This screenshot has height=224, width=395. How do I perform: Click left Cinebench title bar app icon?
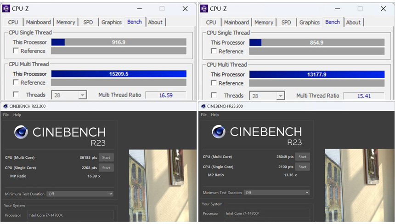point(6,106)
